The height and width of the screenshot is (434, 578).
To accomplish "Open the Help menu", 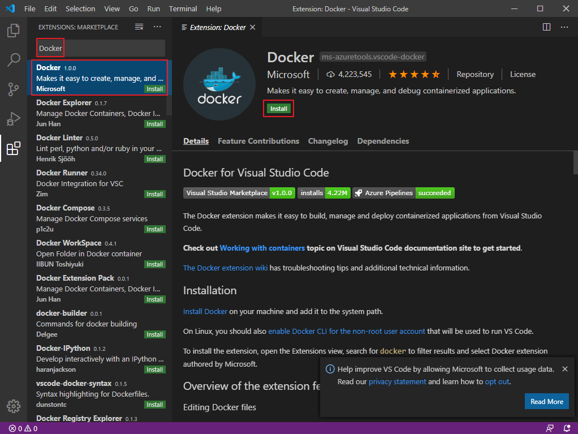I will pyautogui.click(x=213, y=8).
